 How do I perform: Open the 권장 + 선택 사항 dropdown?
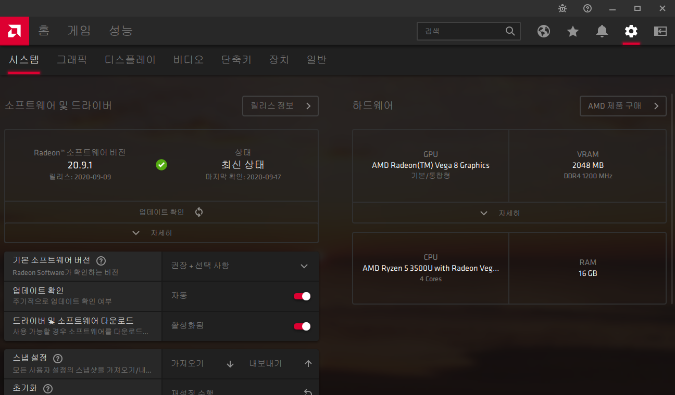240,266
